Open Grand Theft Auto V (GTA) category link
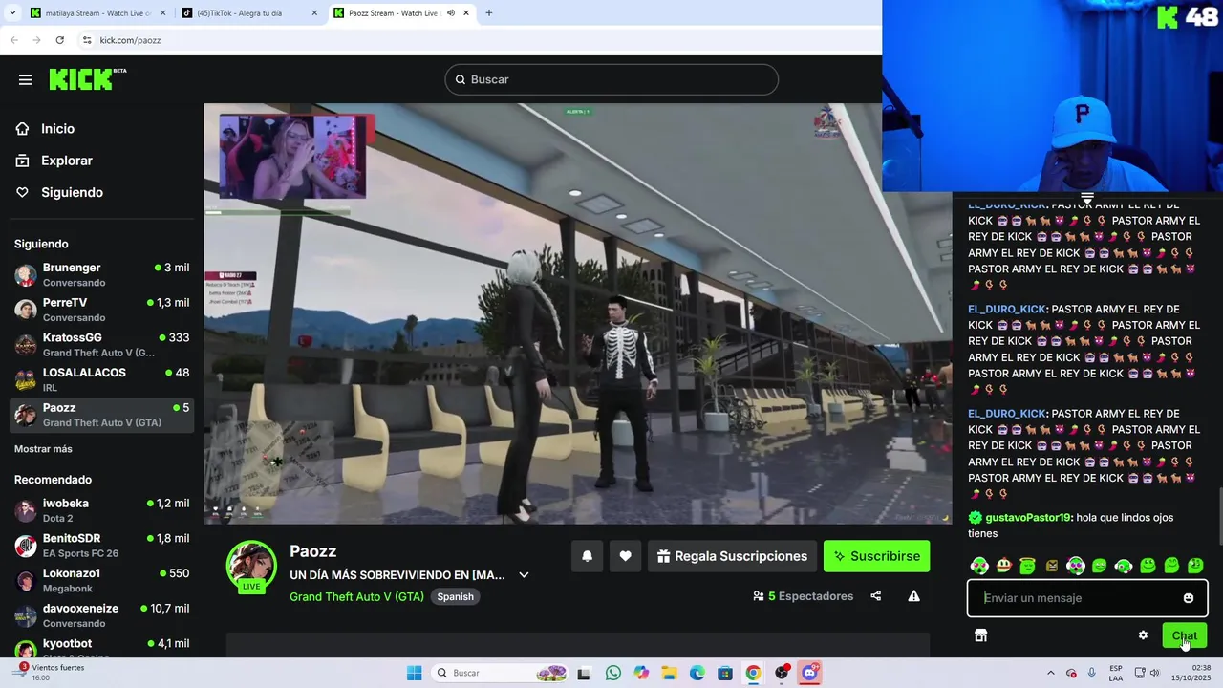Image resolution: width=1223 pixels, height=688 pixels. click(x=356, y=596)
